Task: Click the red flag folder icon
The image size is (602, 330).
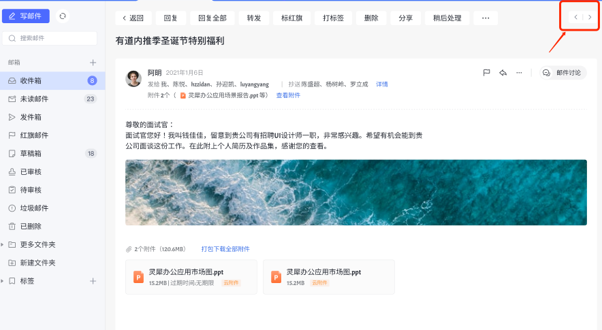Action: [x=12, y=135]
